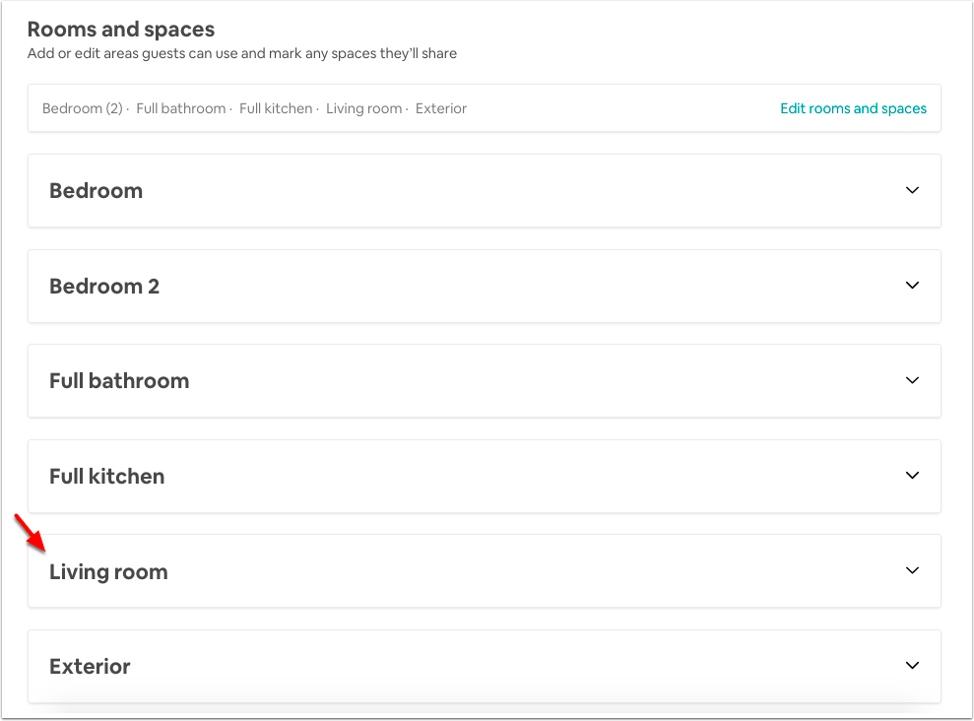Open the Edit rooms and spaces link

853,108
